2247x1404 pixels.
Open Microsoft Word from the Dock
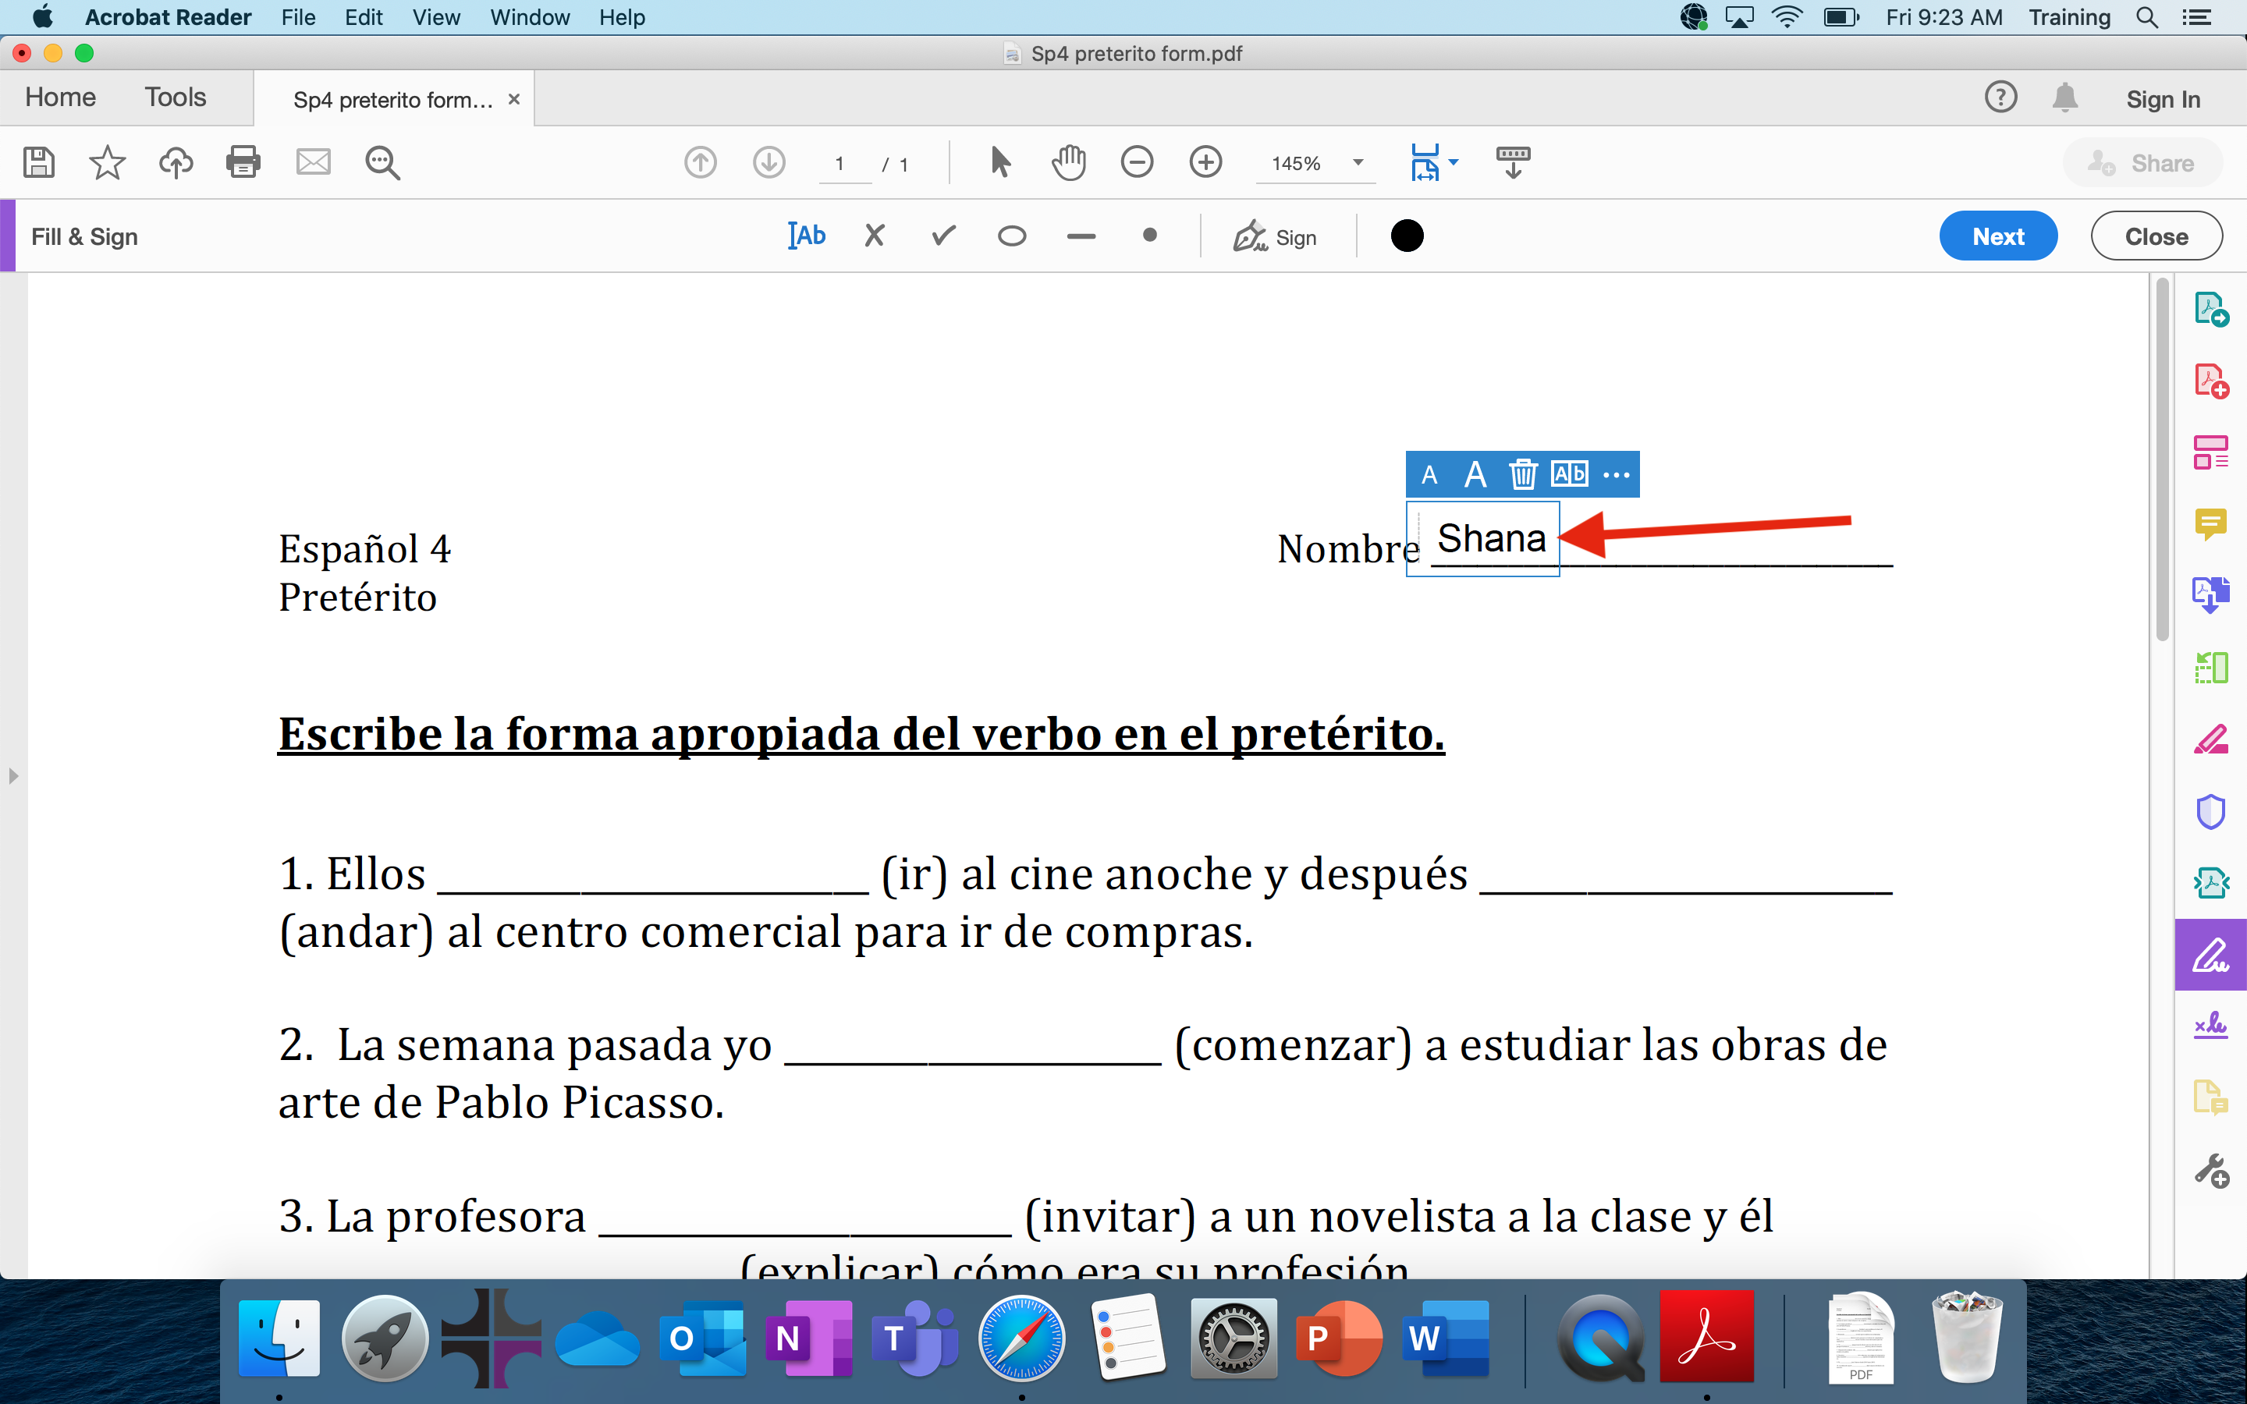coord(1447,1338)
